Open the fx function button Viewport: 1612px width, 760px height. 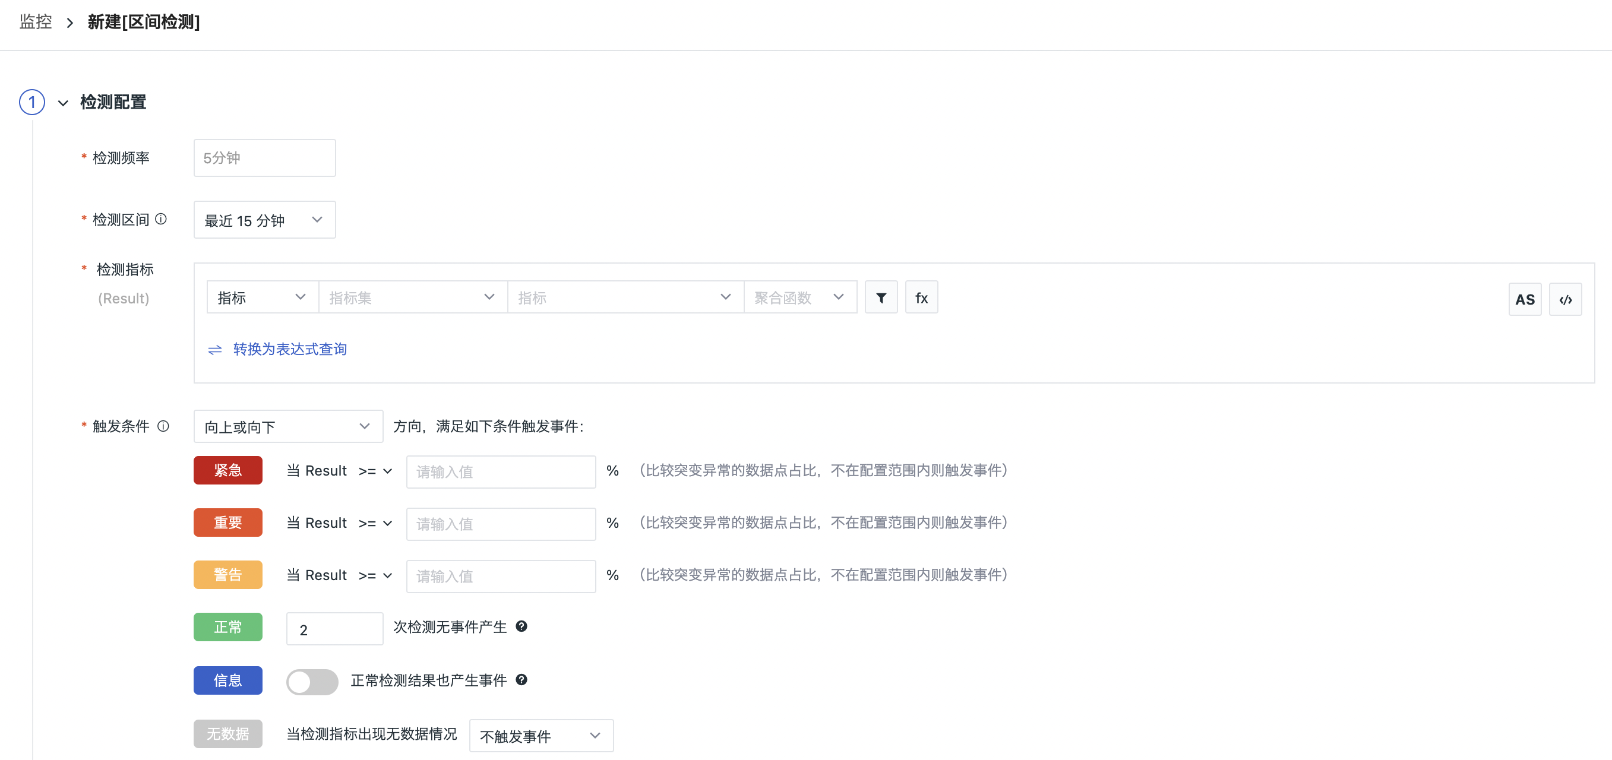point(921,297)
